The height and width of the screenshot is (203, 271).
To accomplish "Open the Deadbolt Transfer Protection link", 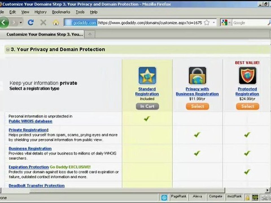I will 37,186.
